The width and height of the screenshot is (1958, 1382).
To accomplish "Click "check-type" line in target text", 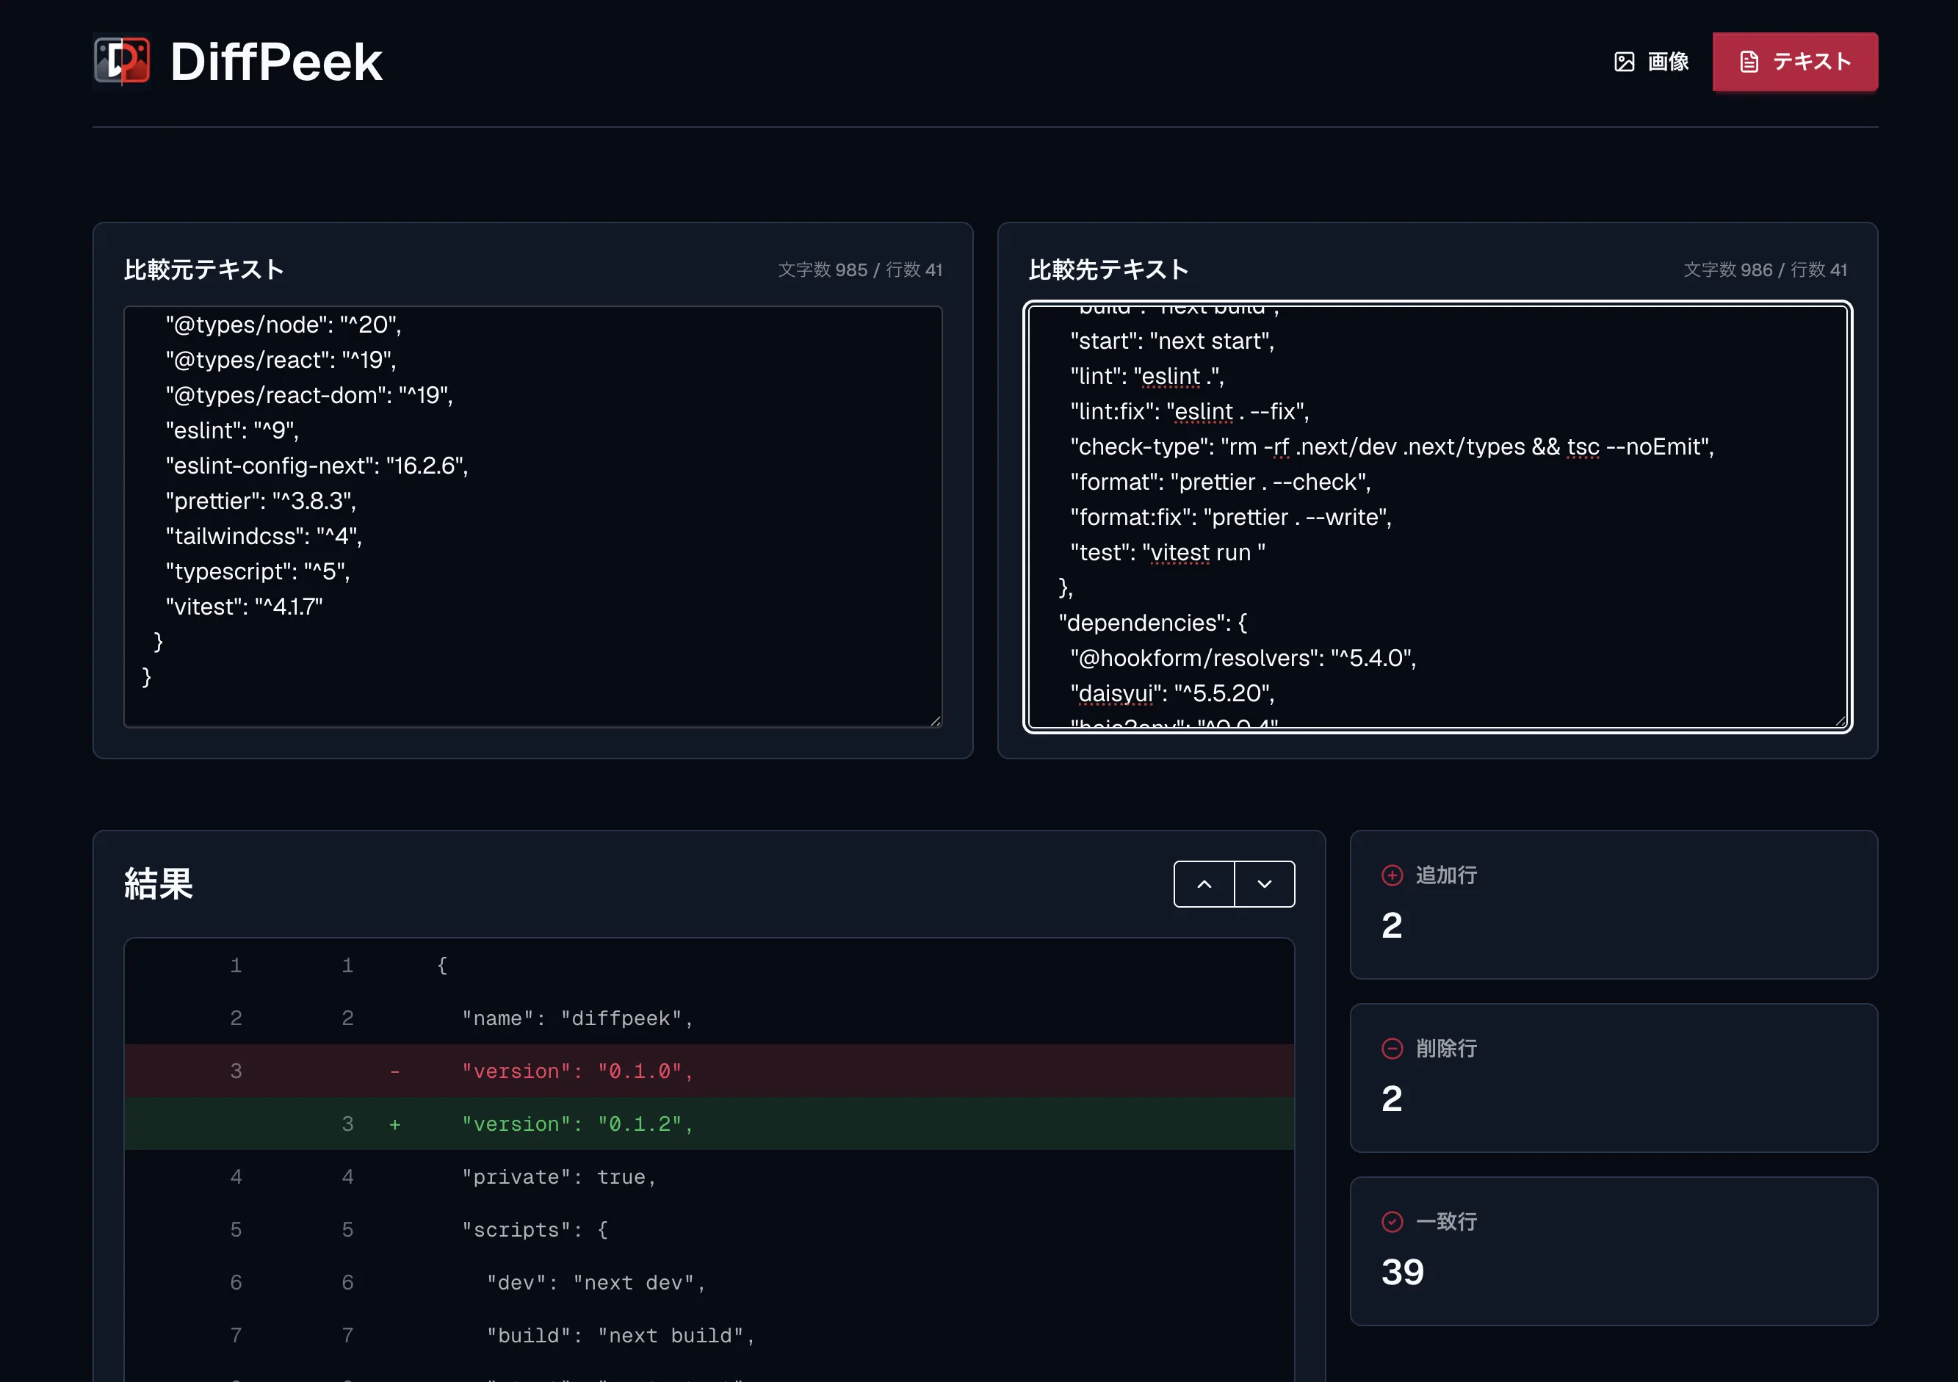I will point(1392,446).
